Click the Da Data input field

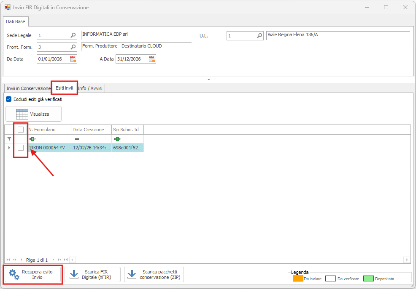pyautogui.click(x=52, y=59)
